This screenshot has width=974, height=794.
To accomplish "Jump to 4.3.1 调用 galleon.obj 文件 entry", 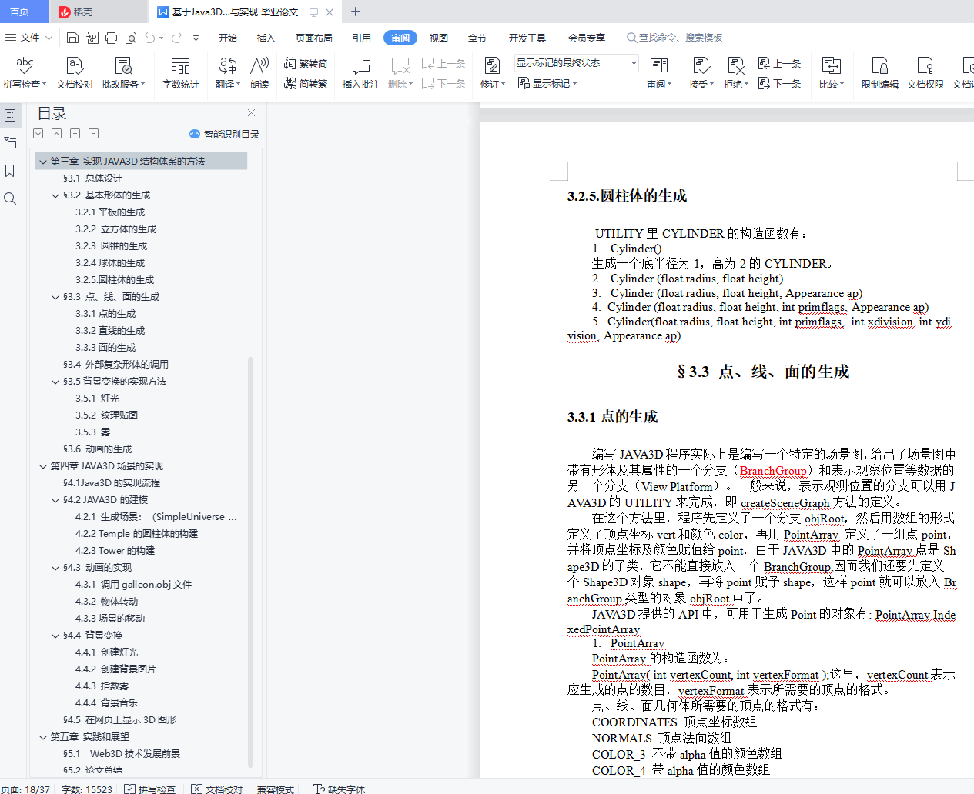I will [x=134, y=585].
